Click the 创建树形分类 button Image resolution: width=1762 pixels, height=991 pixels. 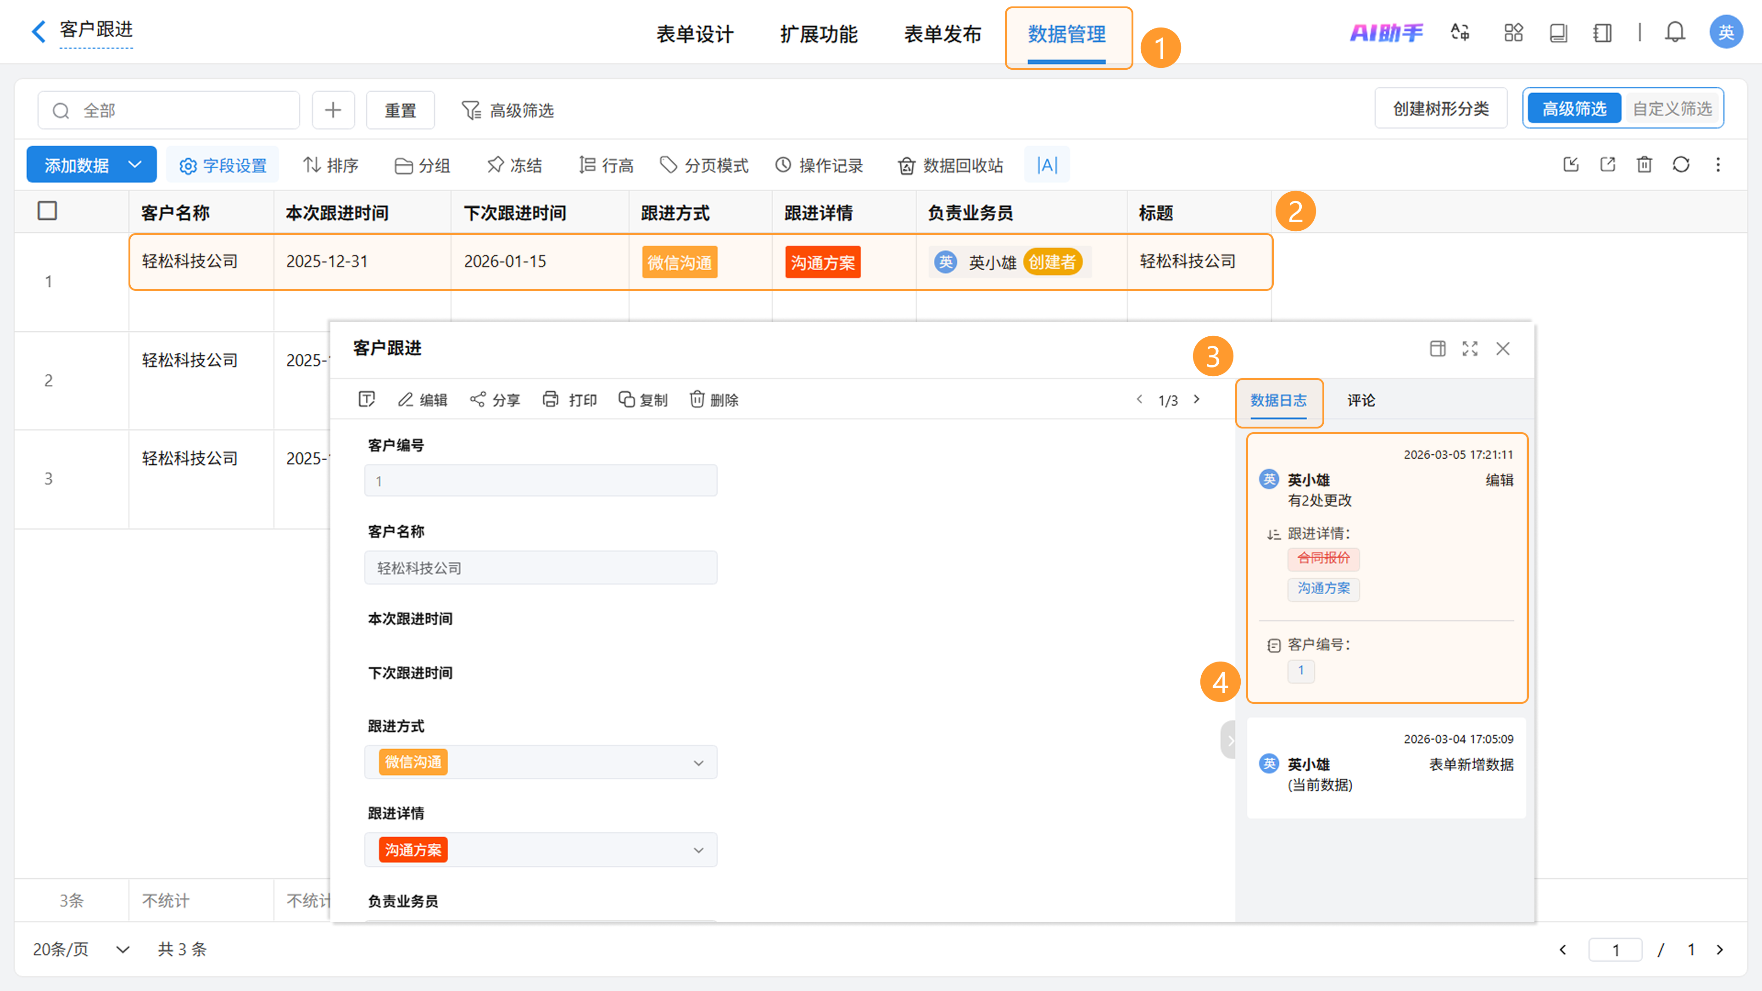pyautogui.click(x=1440, y=109)
